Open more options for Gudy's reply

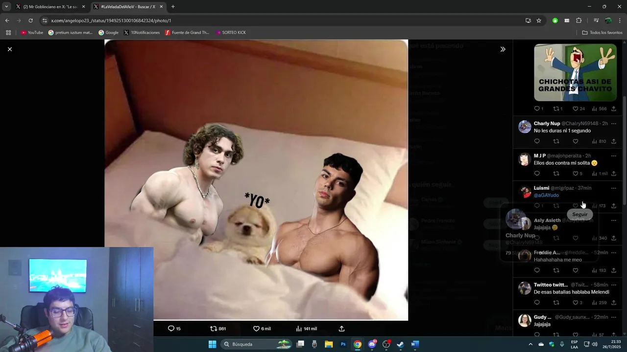click(613, 317)
